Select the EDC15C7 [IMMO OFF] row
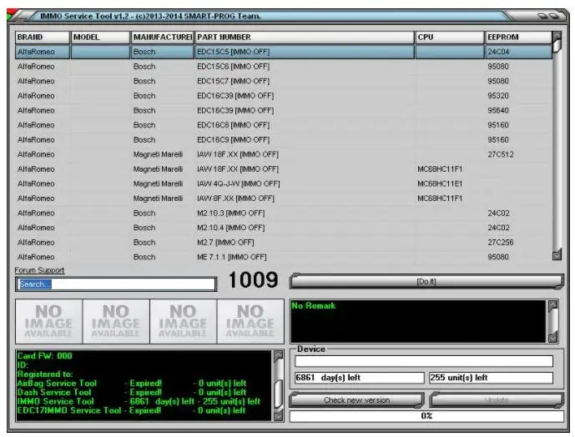 (x=284, y=81)
